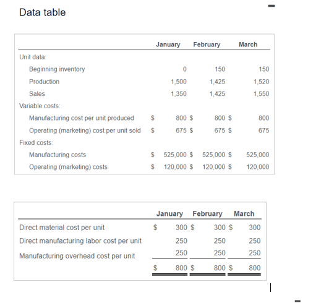Select the Fixed costs label
The height and width of the screenshot is (303, 334).
pos(36,142)
